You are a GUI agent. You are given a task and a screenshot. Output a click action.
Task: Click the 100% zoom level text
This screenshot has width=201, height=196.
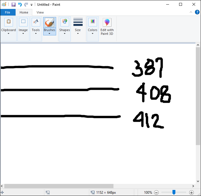[148, 193]
